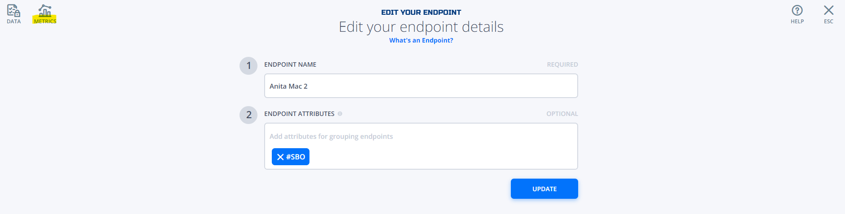Click the DATA label text
Screen dimensions: 845x214
coord(14,21)
